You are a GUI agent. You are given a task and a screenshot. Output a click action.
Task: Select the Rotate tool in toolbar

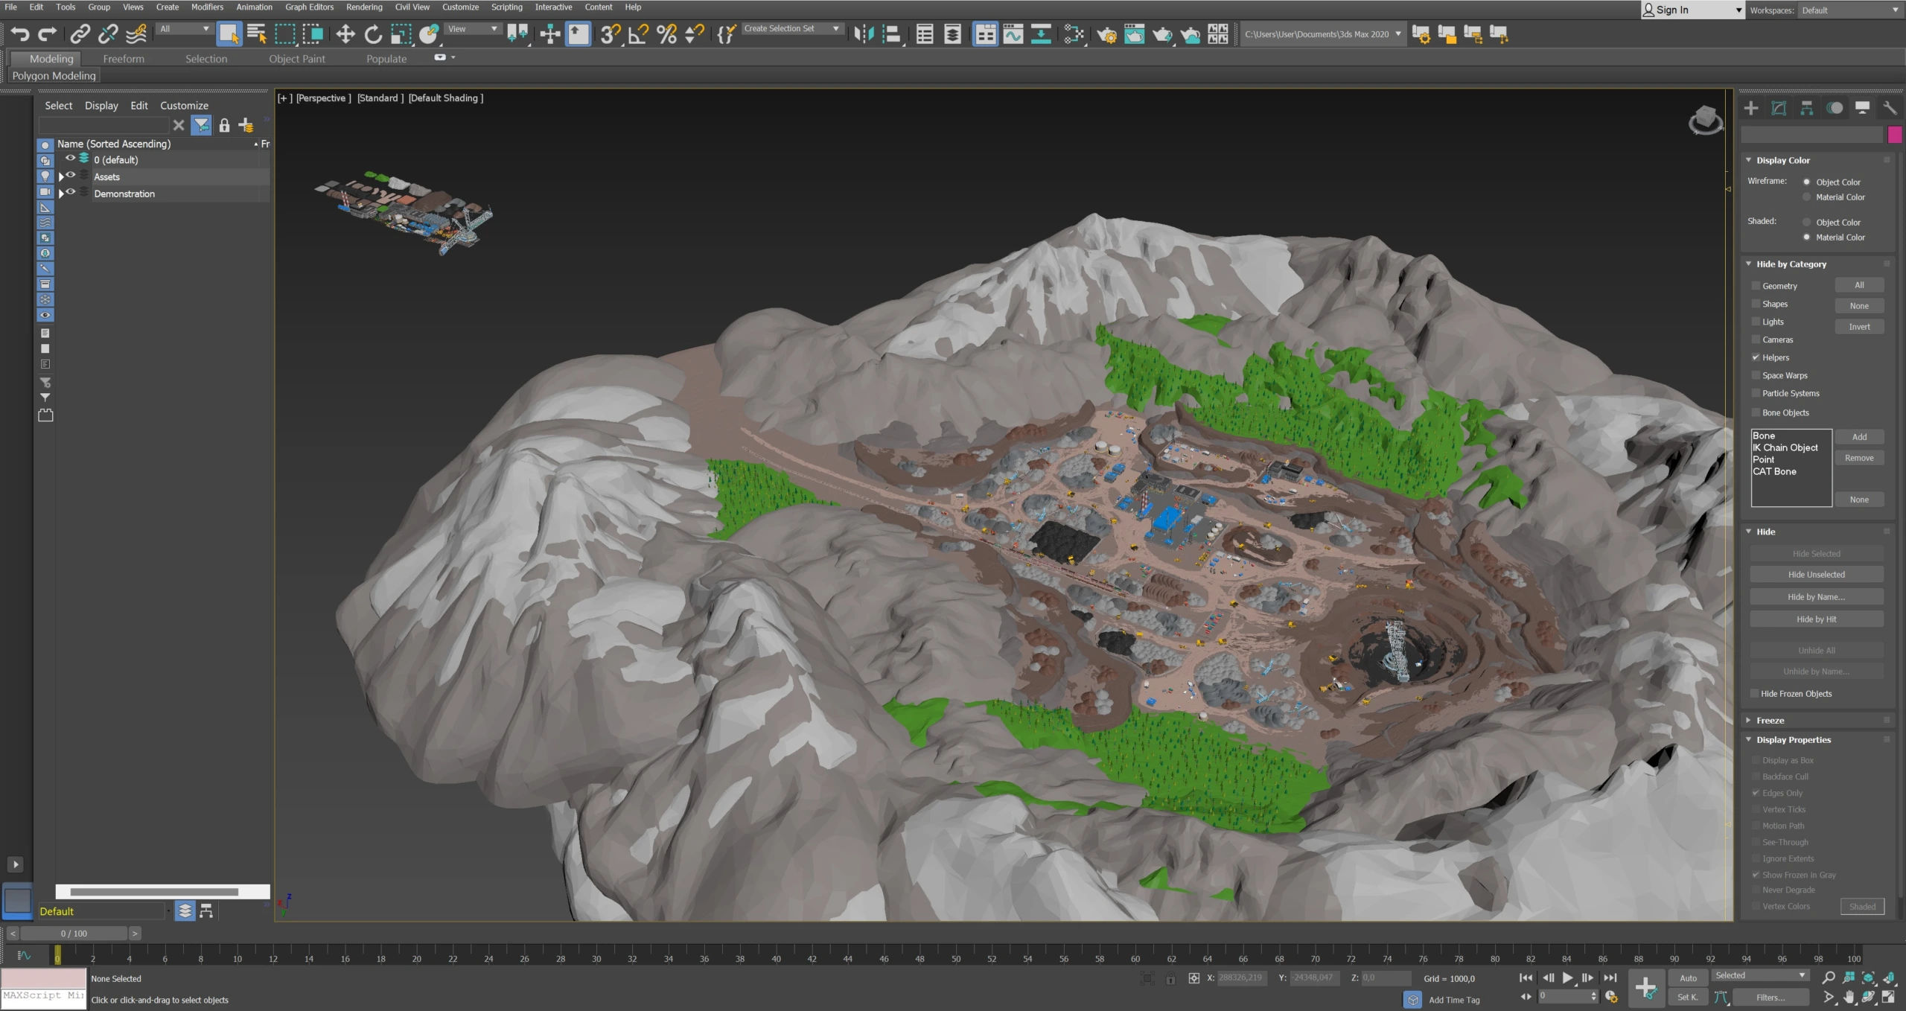[x=373, y=34]
